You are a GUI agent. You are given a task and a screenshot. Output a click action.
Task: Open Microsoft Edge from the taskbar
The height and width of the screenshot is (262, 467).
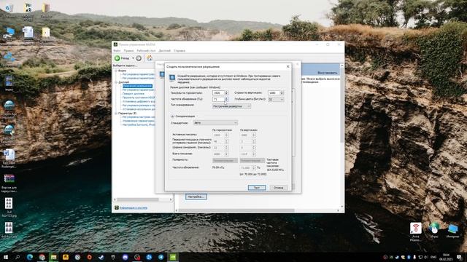click(x=30, y=257)
